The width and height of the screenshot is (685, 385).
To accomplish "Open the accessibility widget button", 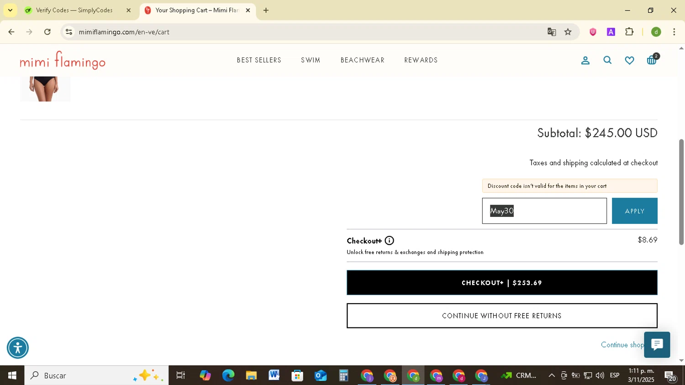I will [18, 348].
